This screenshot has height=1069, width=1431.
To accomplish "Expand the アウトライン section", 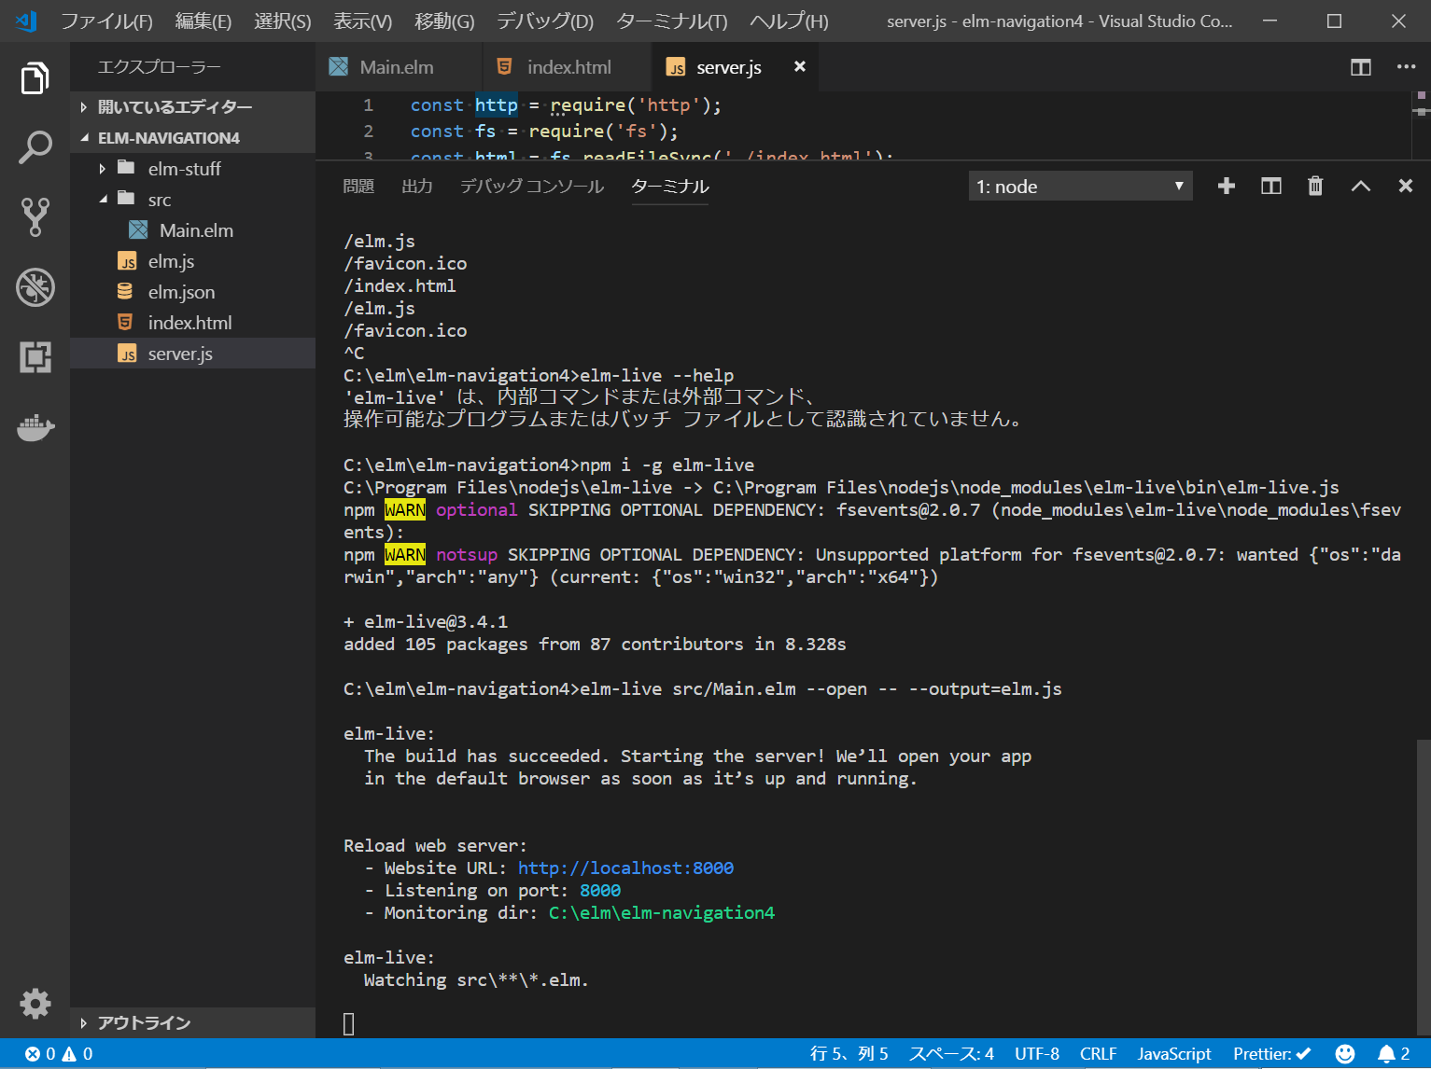I will click(x=144, y=1023).
